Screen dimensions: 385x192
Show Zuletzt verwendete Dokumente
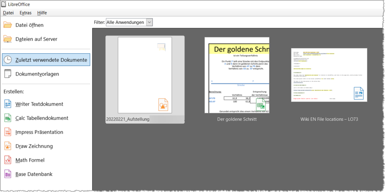coord(46,60)
